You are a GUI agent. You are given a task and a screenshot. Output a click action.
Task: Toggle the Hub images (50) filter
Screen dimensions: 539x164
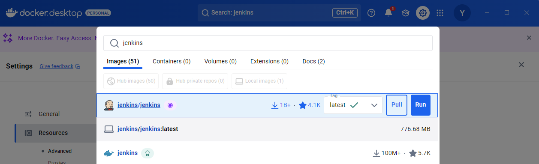pyautogui.click(x=131, y=81)
